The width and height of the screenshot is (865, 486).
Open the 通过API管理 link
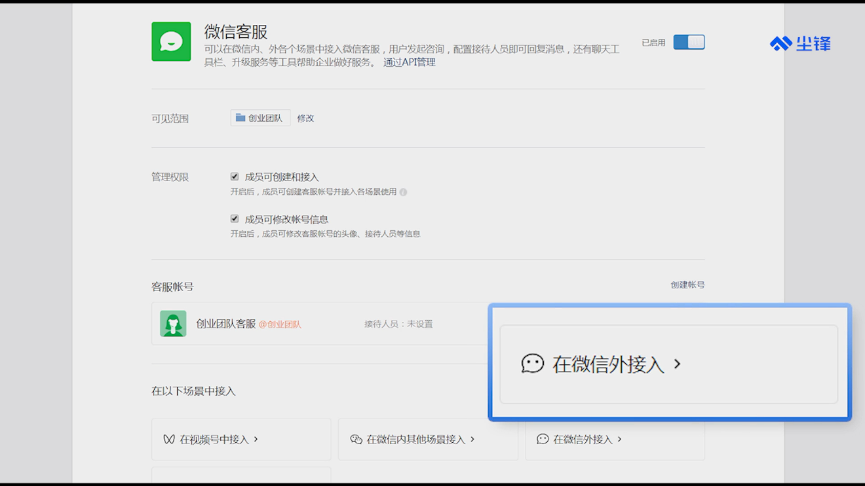click(410, 63)
